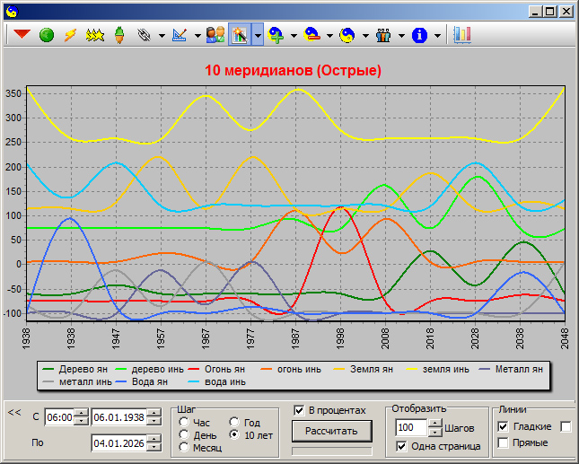Click the blue info icon
This screenshot has width=579, height=464.
(x=419, y=35)
